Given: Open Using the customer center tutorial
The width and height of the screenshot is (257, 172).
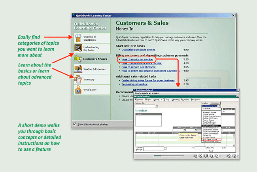Looking at the screenshot, I should coord(138,50).
